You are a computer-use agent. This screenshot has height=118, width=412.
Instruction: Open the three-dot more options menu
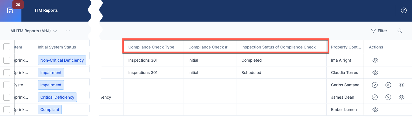pyautogui.click(x=68, y=31)
